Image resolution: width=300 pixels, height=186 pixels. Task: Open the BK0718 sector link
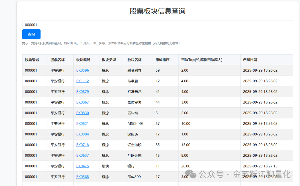82,145
